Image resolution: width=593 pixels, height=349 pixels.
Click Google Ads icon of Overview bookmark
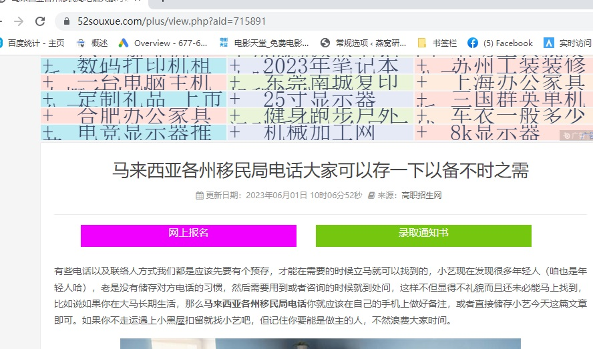coord(124,43)
